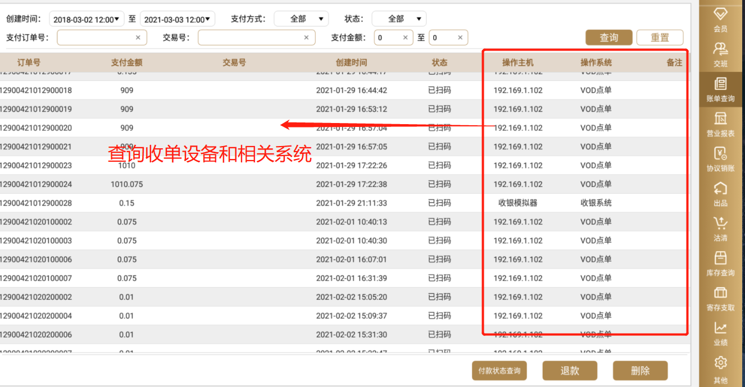
Task: Click the 删除 delete button
Action: 640,371
